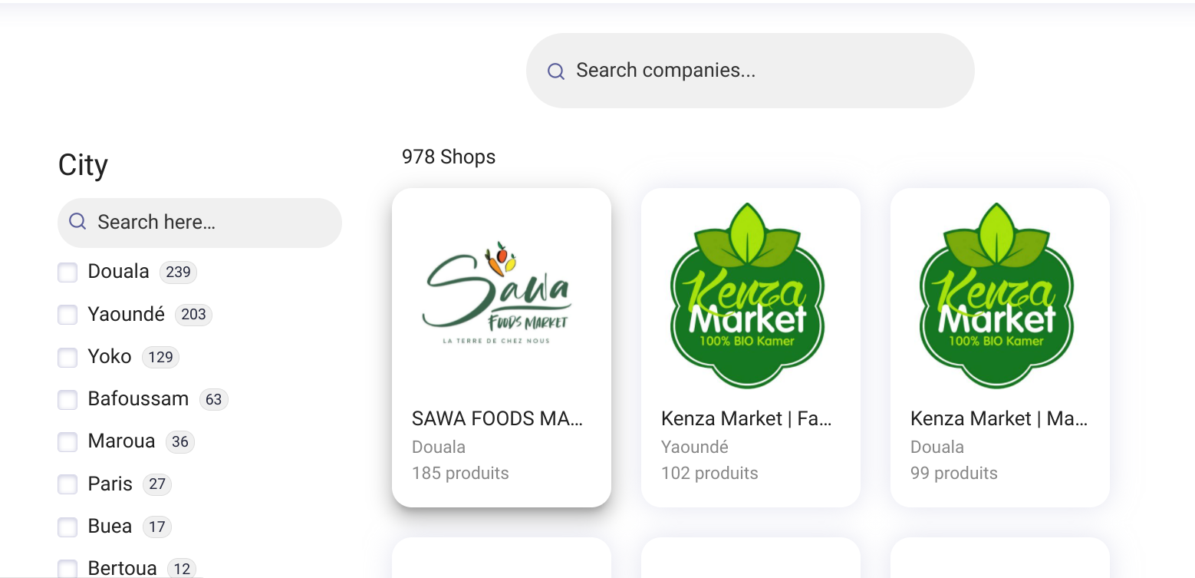1195x578 pixels.
Task: Check the Buea checkbox
Action: pyautogui.click(x=67, y=527)
